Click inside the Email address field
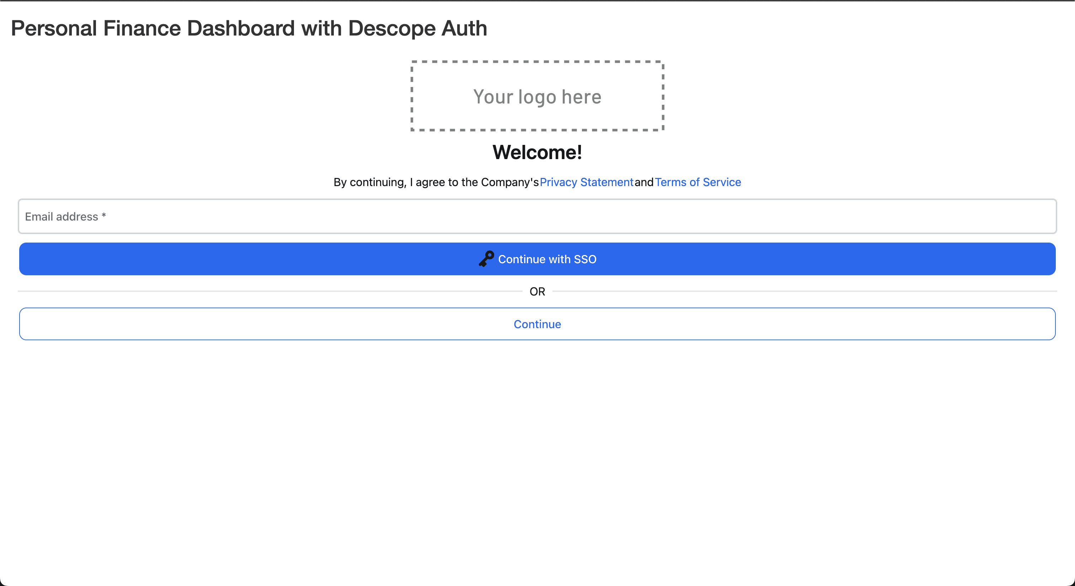This screenshot has height=586, width=1075. (x=537, y=216)
